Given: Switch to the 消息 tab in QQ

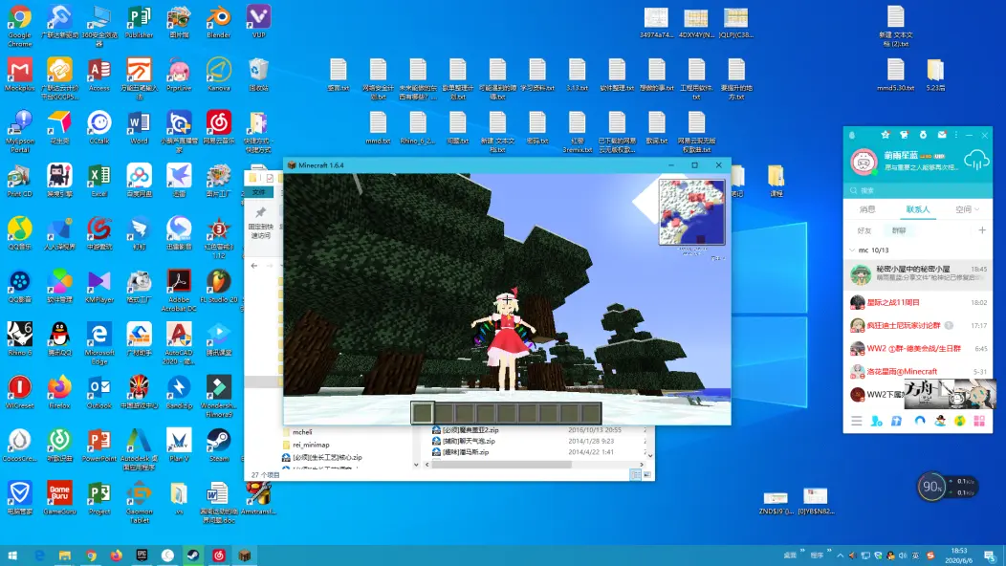Looking at the screenshot, I should (x=867, y=208).
